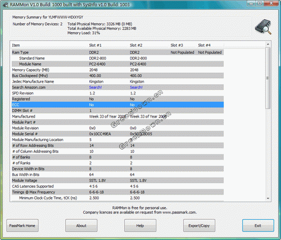Select the Module Serial # row

(117, 134)
